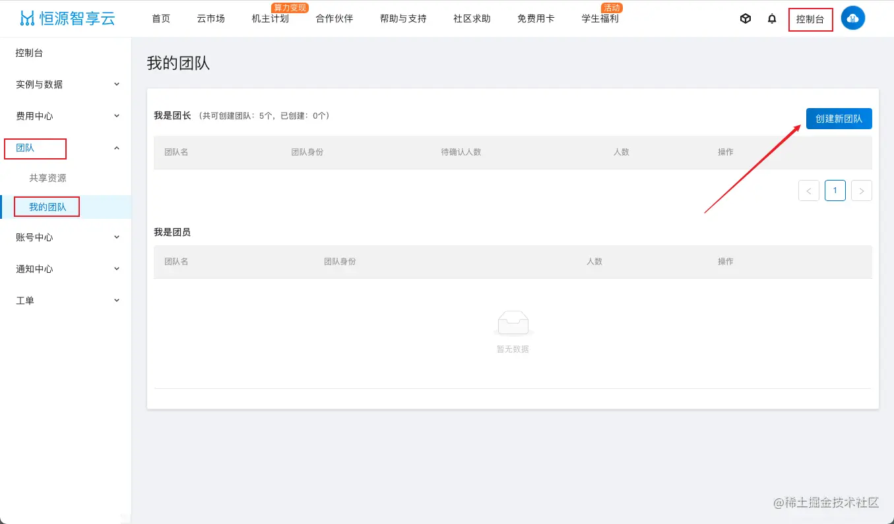Image resolution: width=894 pixels, height=524 pixels.
Task: Open 实例与数据 sidebar section
Action: [x=40, y=84]
